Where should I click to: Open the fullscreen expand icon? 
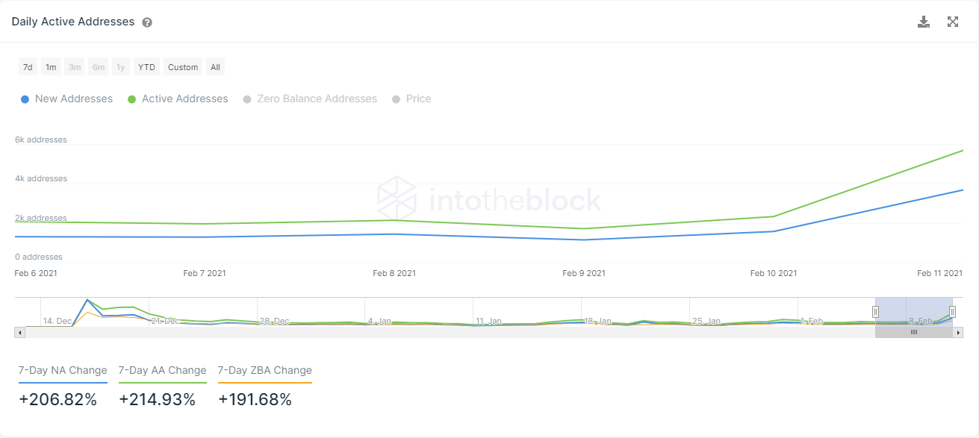(953, 22)
